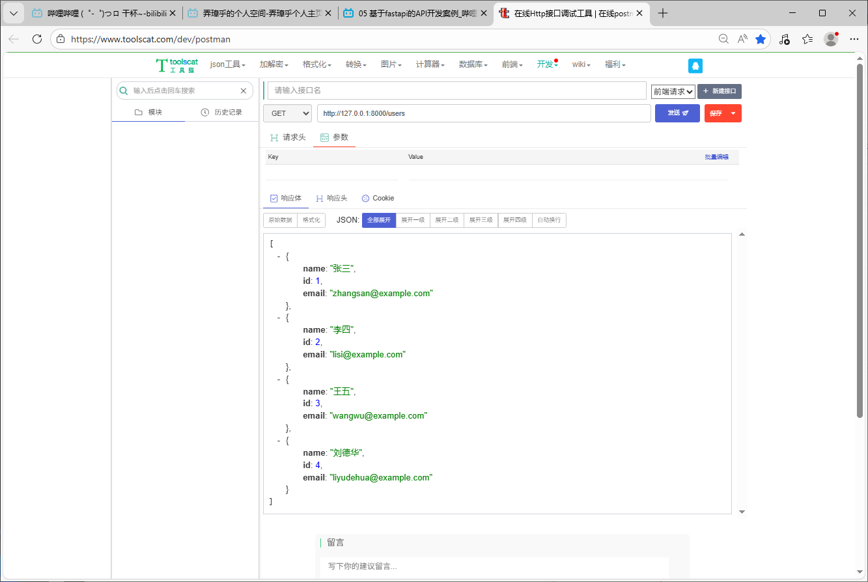
Task: Toggle the 自动换行 option
Action: click(x=549, y=220)
